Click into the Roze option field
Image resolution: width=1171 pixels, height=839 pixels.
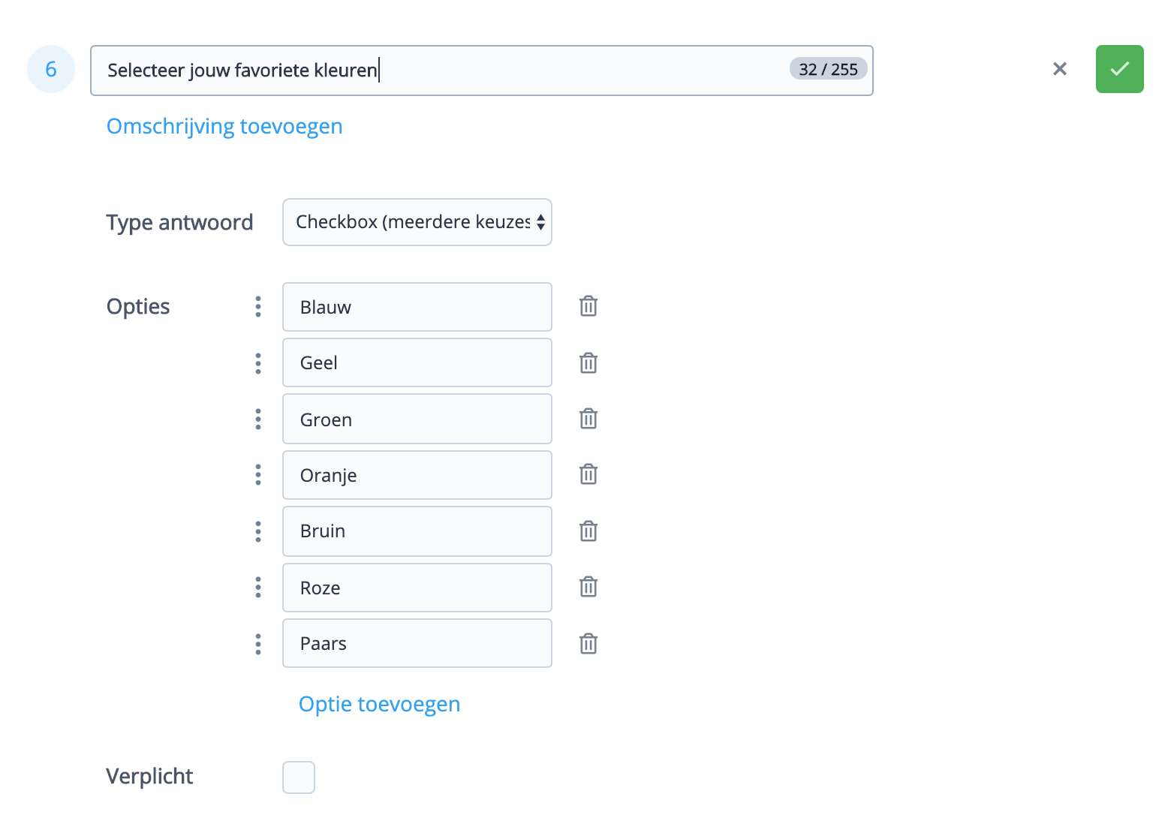417,588
